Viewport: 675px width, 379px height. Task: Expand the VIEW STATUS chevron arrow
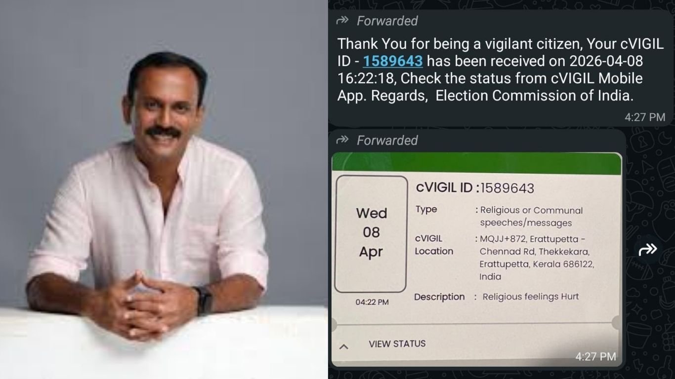344,346
